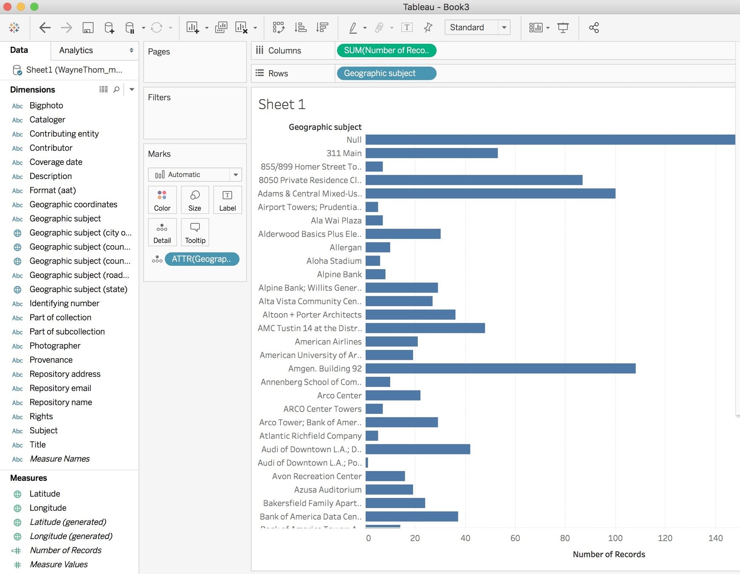Open the Label marks card
This screenshot has width=740, height=574.
pyautogui.click(x=227, y=200)
